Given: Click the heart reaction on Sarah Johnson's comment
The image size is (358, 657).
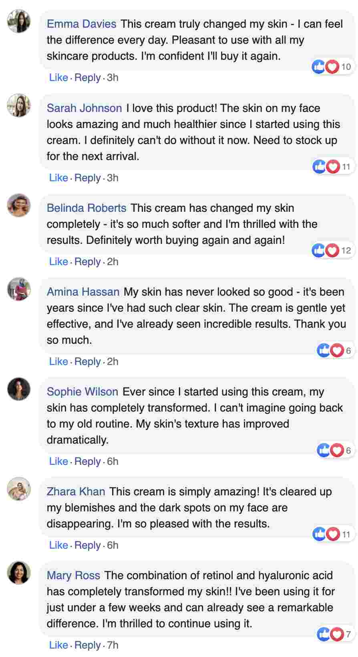Looking at the screenshot, I should tap(333, 166).
